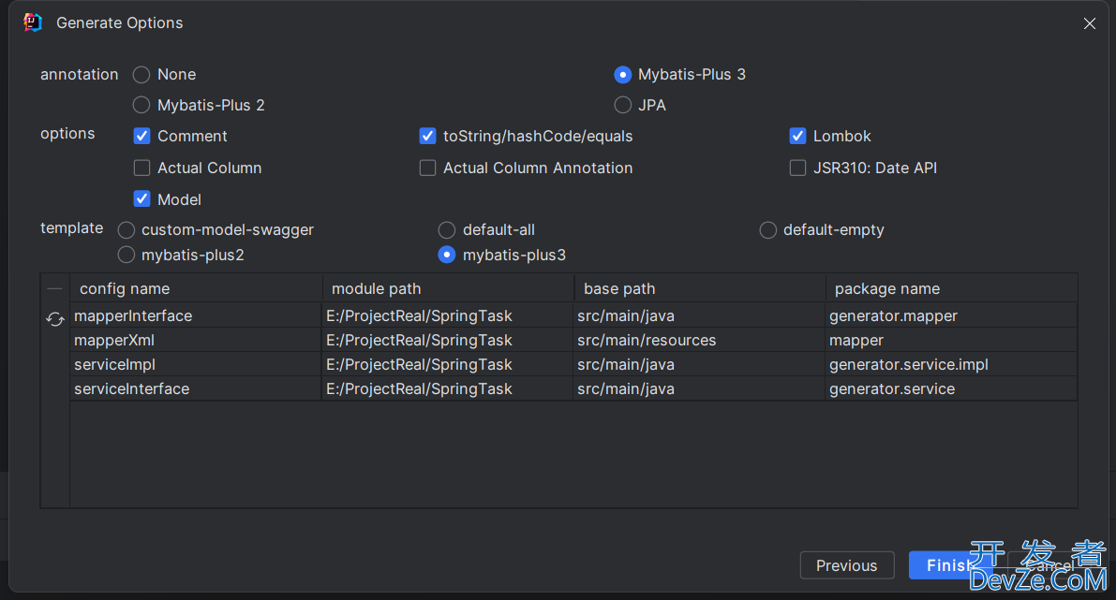
Task: Close the Generate Options dialog
Action: click(x=1089, y=23)
